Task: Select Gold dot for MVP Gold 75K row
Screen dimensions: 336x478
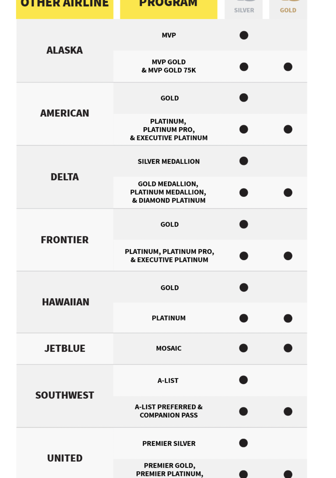Action: [x=288, y=67]
